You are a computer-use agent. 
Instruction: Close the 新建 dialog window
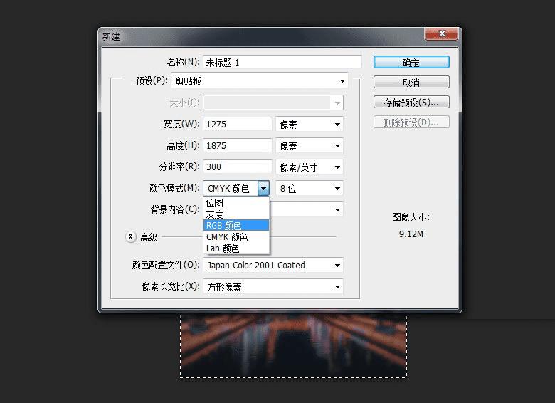pyautogui.click(x=442, y=33)
